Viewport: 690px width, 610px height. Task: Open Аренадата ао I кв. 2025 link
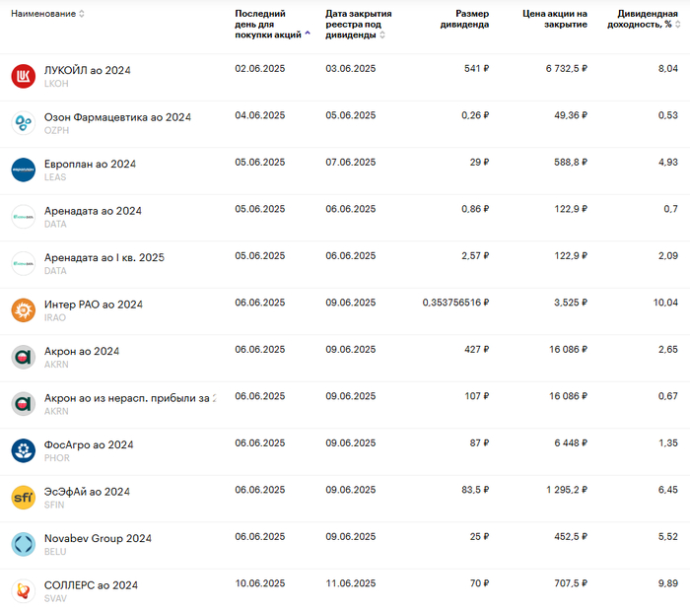103,257
